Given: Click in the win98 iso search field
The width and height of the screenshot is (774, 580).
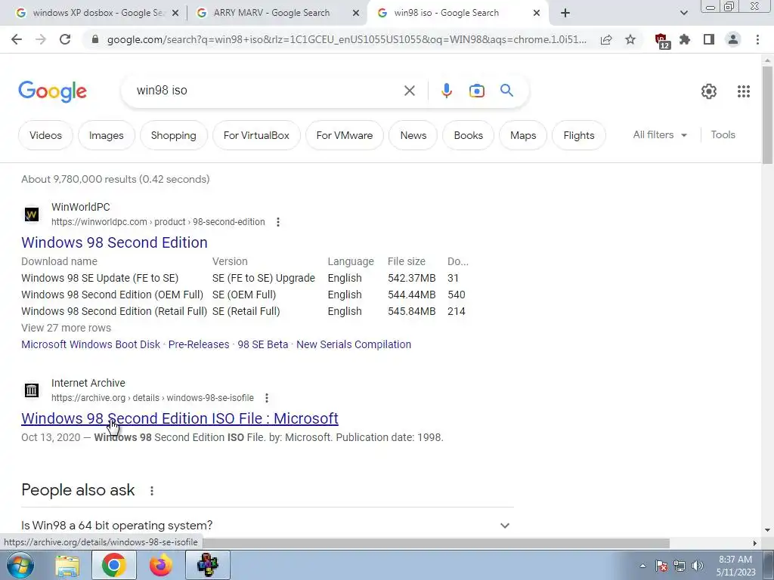Looking at the screenshot, I should tap(267, 91).
